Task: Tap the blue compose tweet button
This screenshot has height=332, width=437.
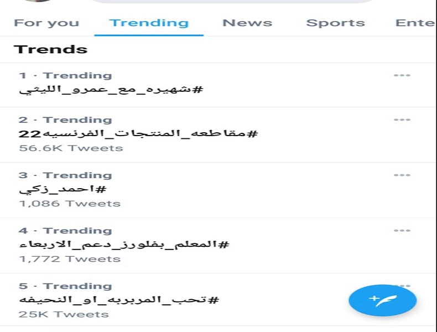Action: pyautogui.click(x=383, y=300)
